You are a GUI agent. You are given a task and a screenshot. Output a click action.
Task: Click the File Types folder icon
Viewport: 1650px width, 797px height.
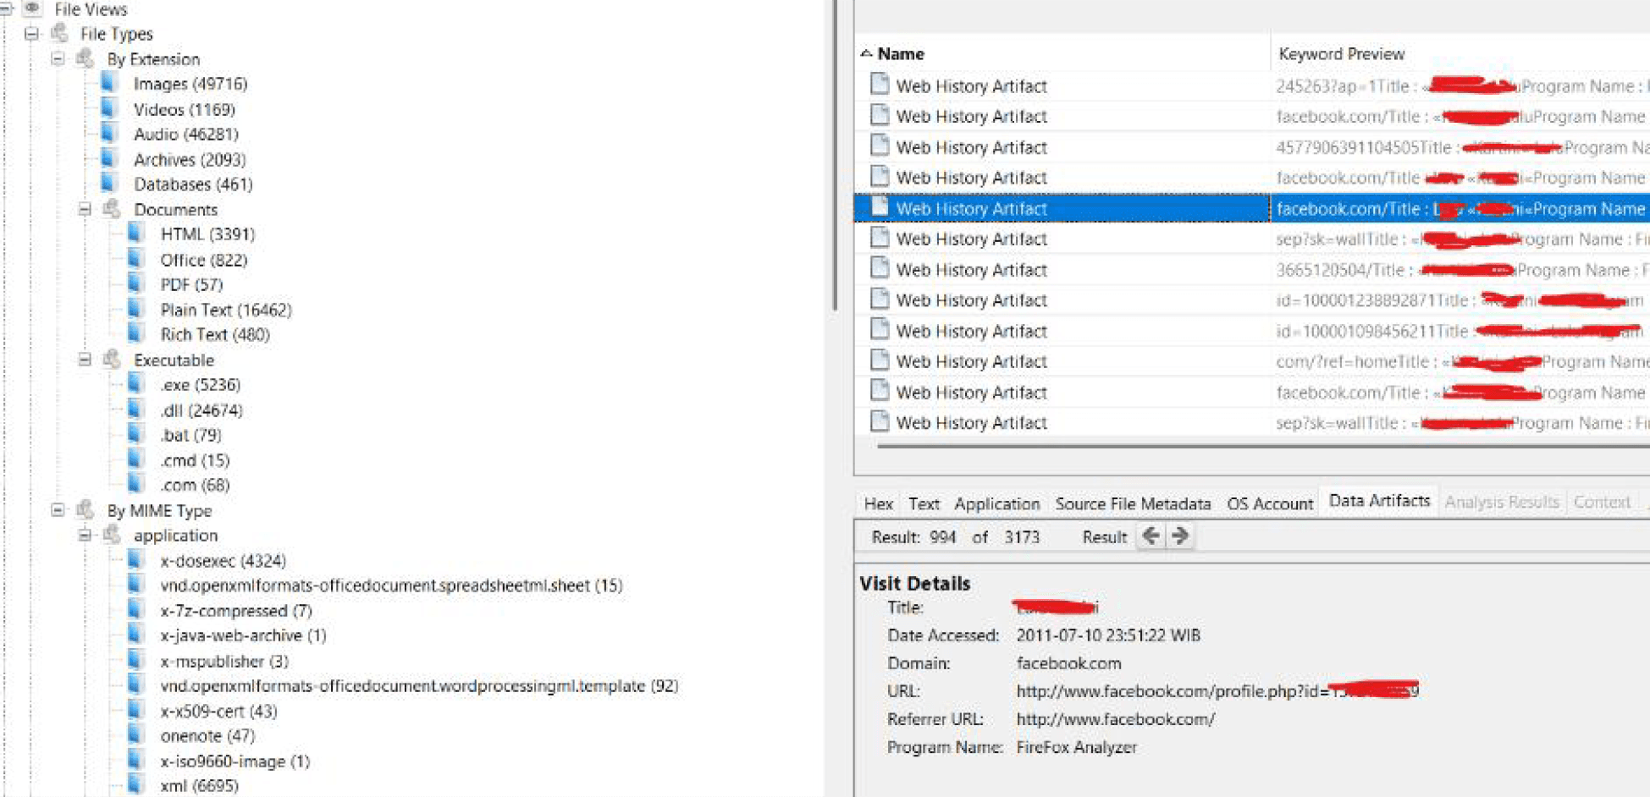click(59, 33)
